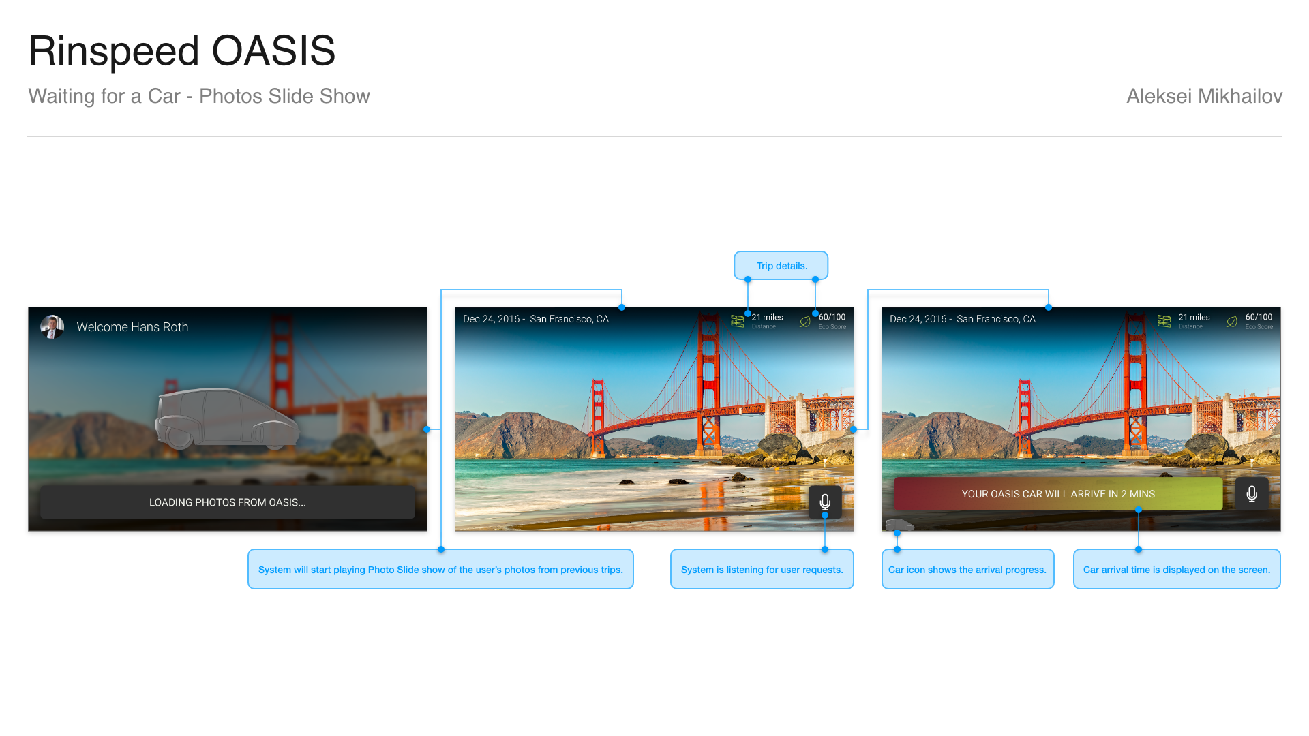The image size is (1309, 736).
Task: Click Hans Roth's profile avatar on the welcome screen
Action: pos(52,326)
